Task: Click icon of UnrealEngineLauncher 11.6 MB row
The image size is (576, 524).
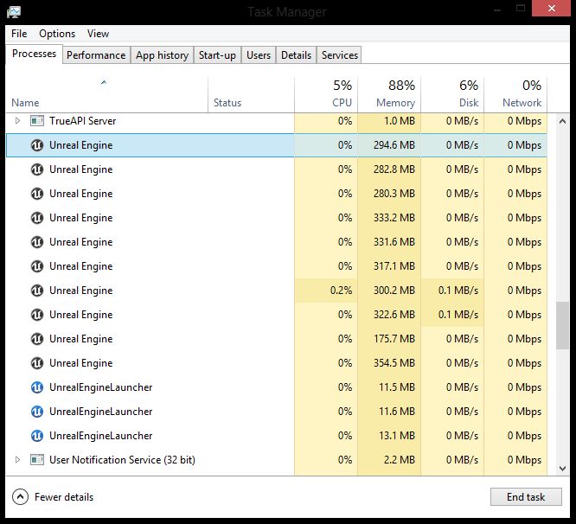Action: [x=37, y=412]
